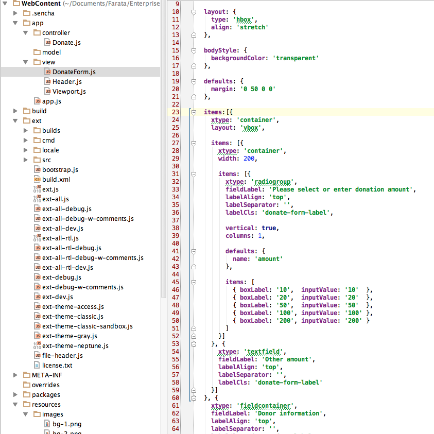This screenshot has width=434, height=434.
Task: Expand the build folder
Action: pos(15,111)
